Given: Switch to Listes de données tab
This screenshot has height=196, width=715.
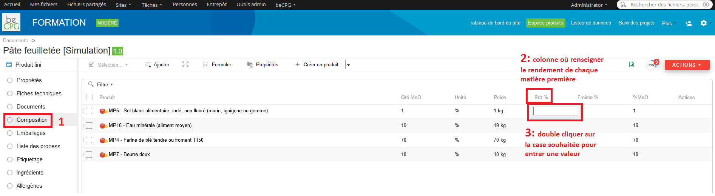Looking at the screenshot, I should click(x=591, y=23).
